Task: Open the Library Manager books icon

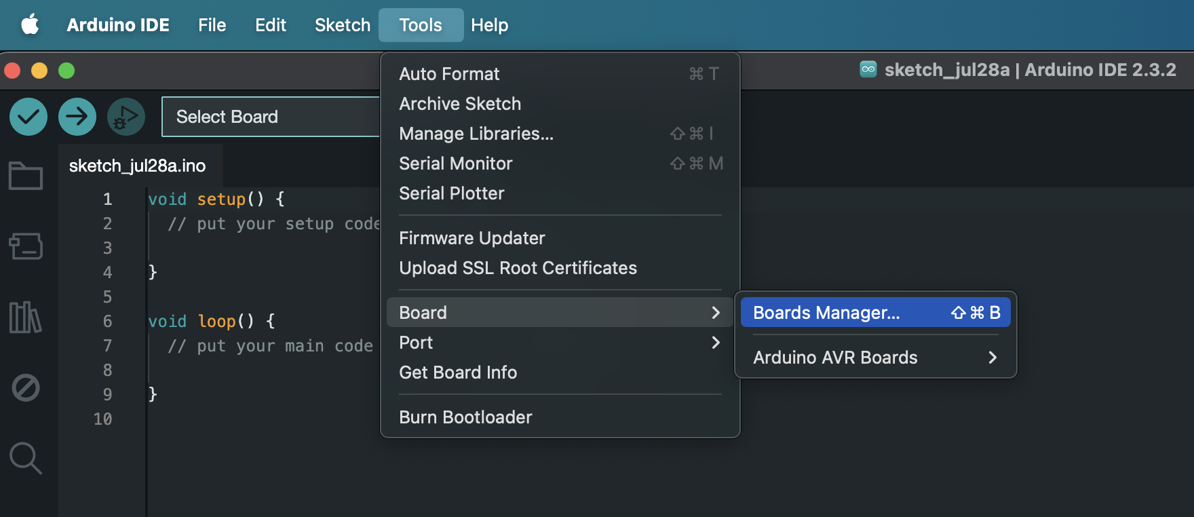Action: tap(26, 317)
